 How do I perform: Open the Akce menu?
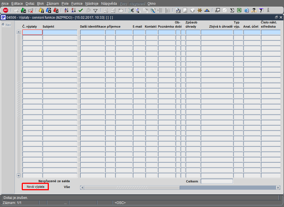[5, 4]
